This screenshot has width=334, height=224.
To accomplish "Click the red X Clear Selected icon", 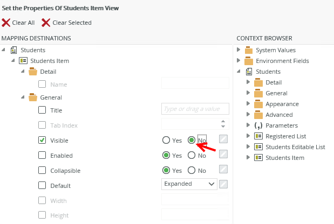I will click(46, 23).
